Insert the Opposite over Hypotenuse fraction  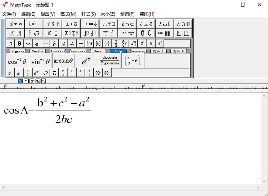(x=110, y=61)
